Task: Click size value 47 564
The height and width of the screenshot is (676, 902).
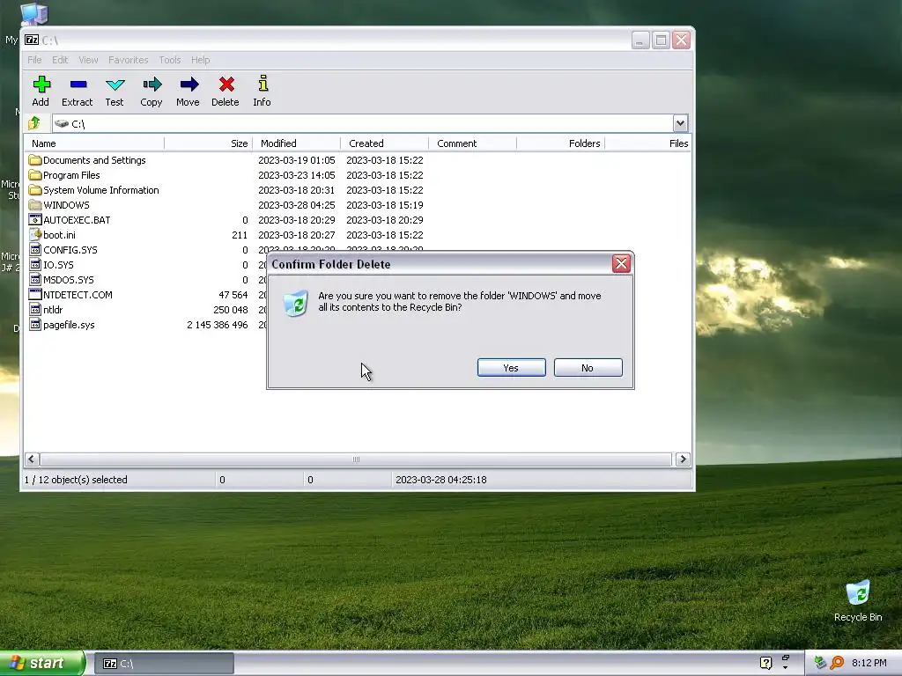Action: coord(233,295)
